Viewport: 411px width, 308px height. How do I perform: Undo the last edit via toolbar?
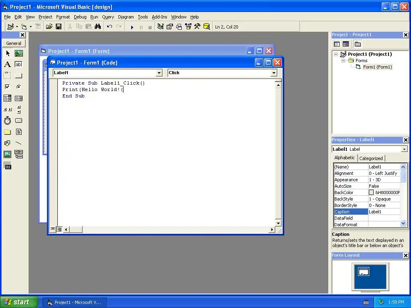[110, 27]
